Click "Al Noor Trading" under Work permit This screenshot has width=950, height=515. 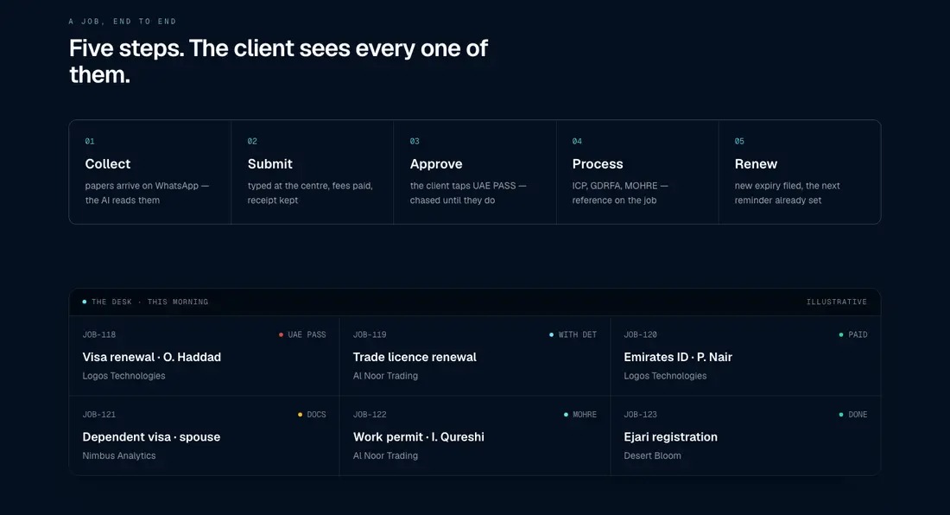pos(385,455)
